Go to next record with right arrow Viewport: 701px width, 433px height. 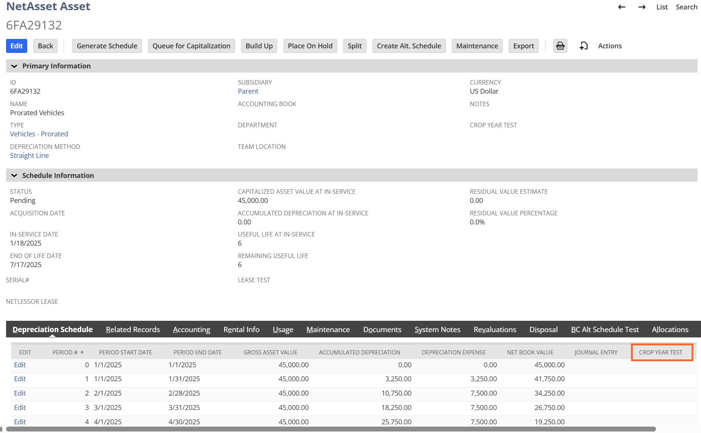pyautogui.click(x=642, y=7)
